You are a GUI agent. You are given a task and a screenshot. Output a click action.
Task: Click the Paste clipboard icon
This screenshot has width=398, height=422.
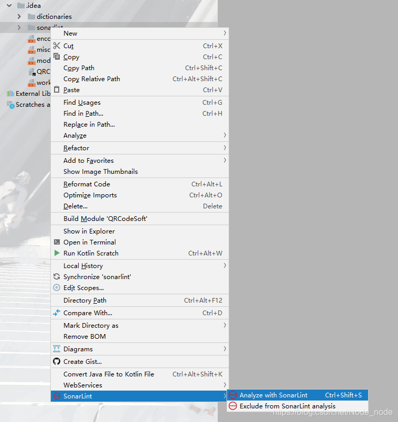pyautogui.click(x=57, y=90)
